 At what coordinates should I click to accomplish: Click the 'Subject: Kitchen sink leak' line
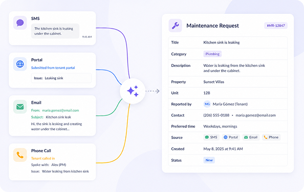(51, 117)
